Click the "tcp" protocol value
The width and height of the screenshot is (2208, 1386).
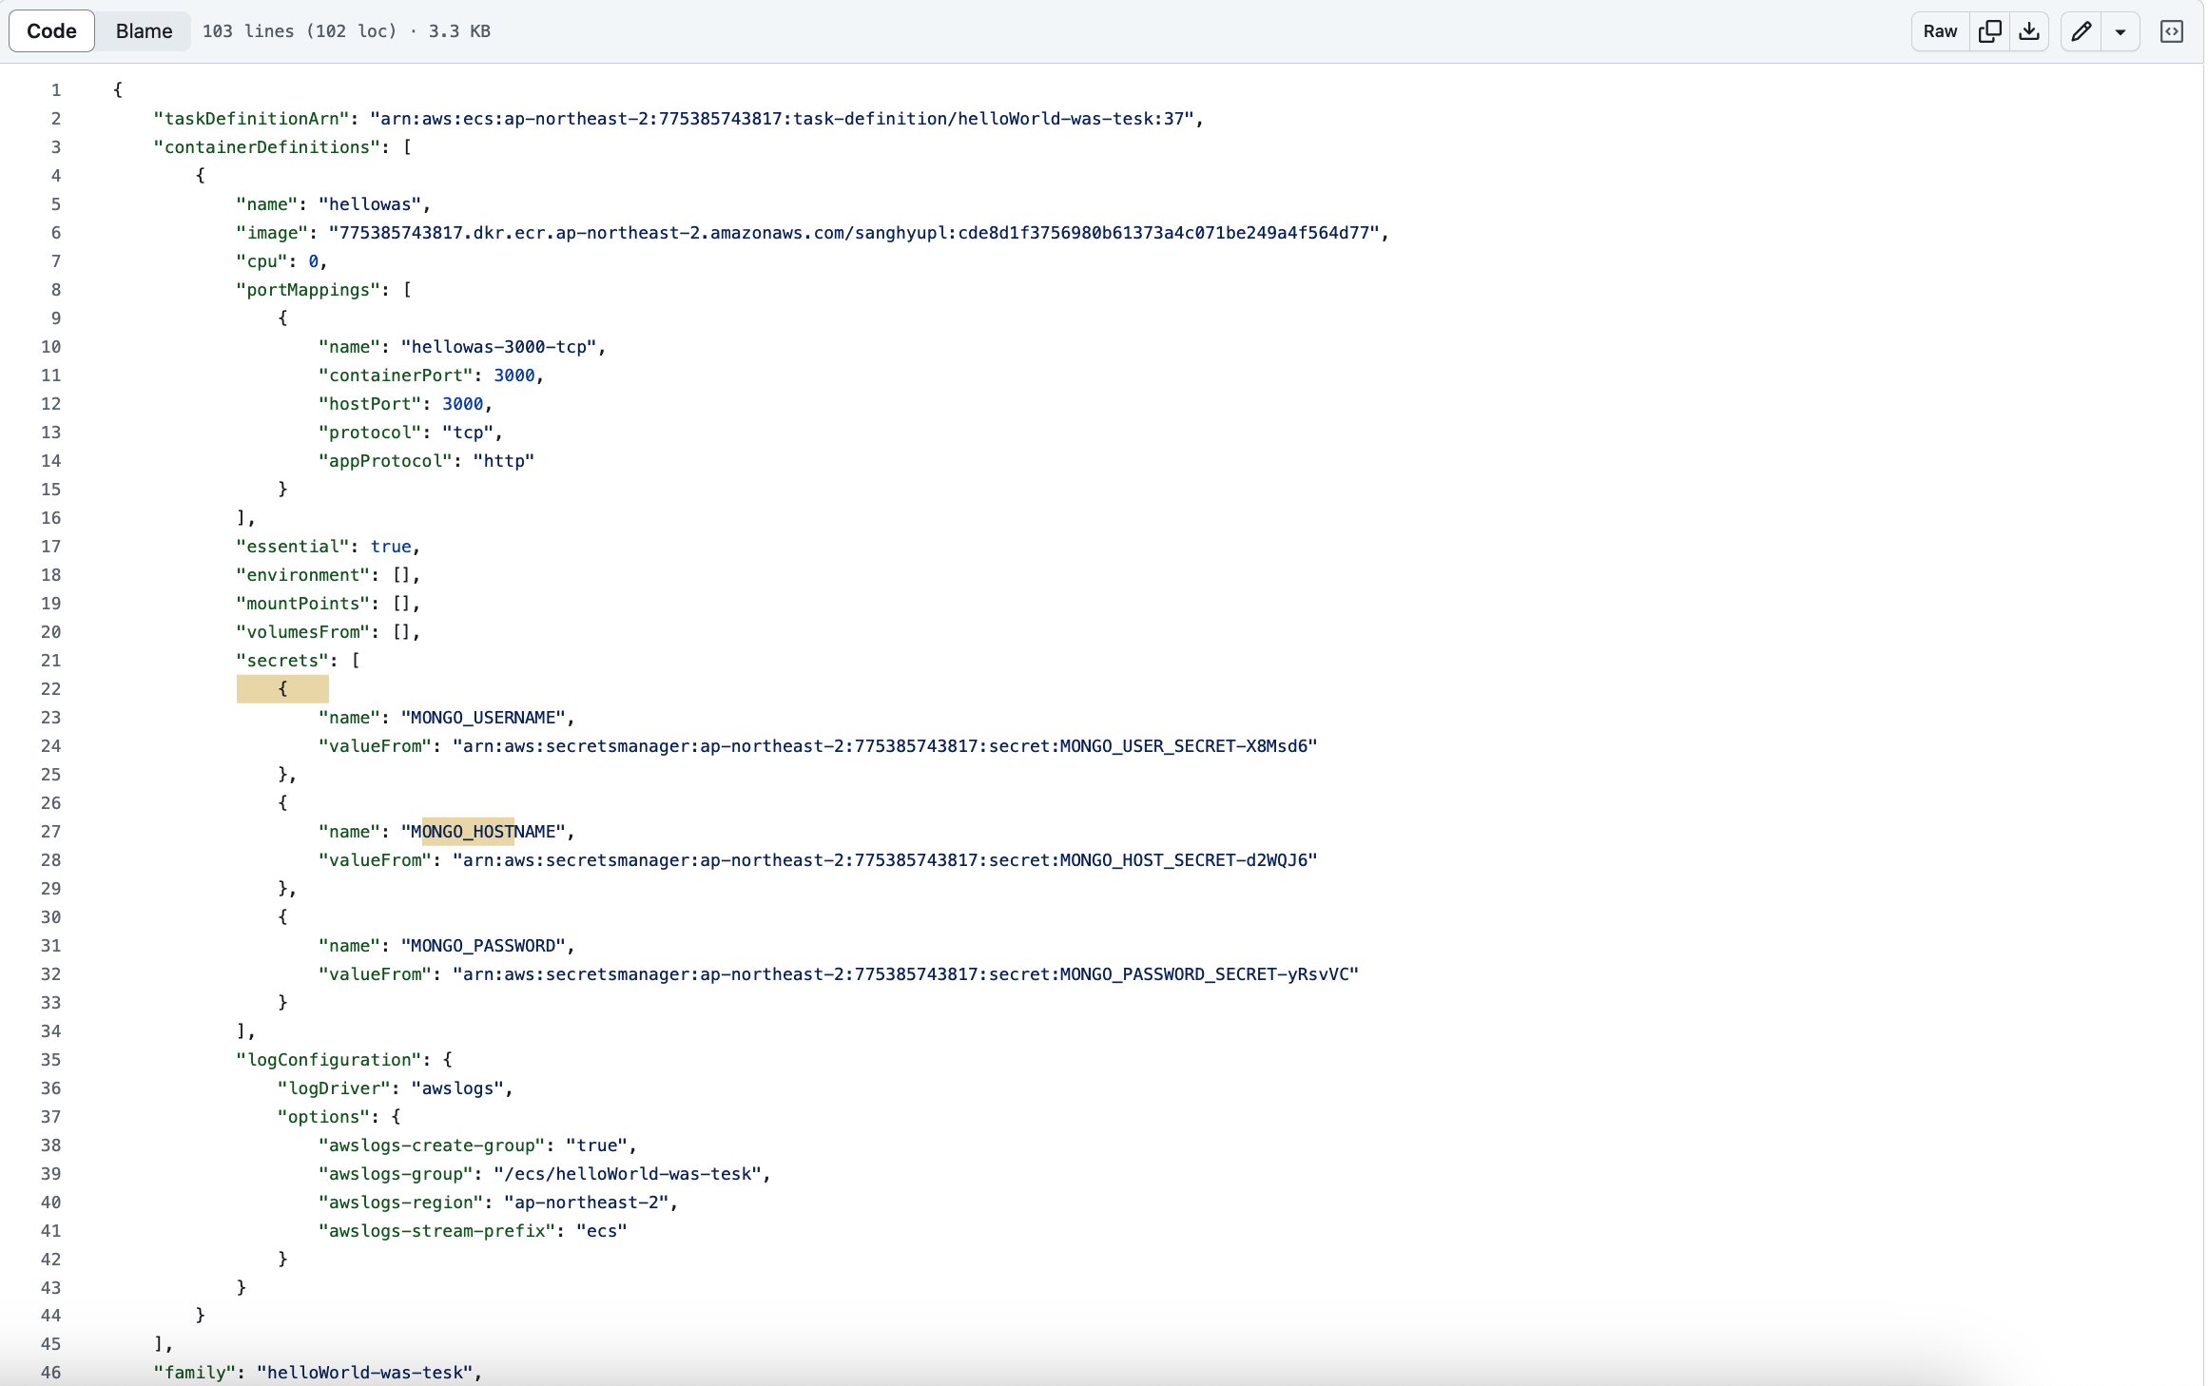468,433
